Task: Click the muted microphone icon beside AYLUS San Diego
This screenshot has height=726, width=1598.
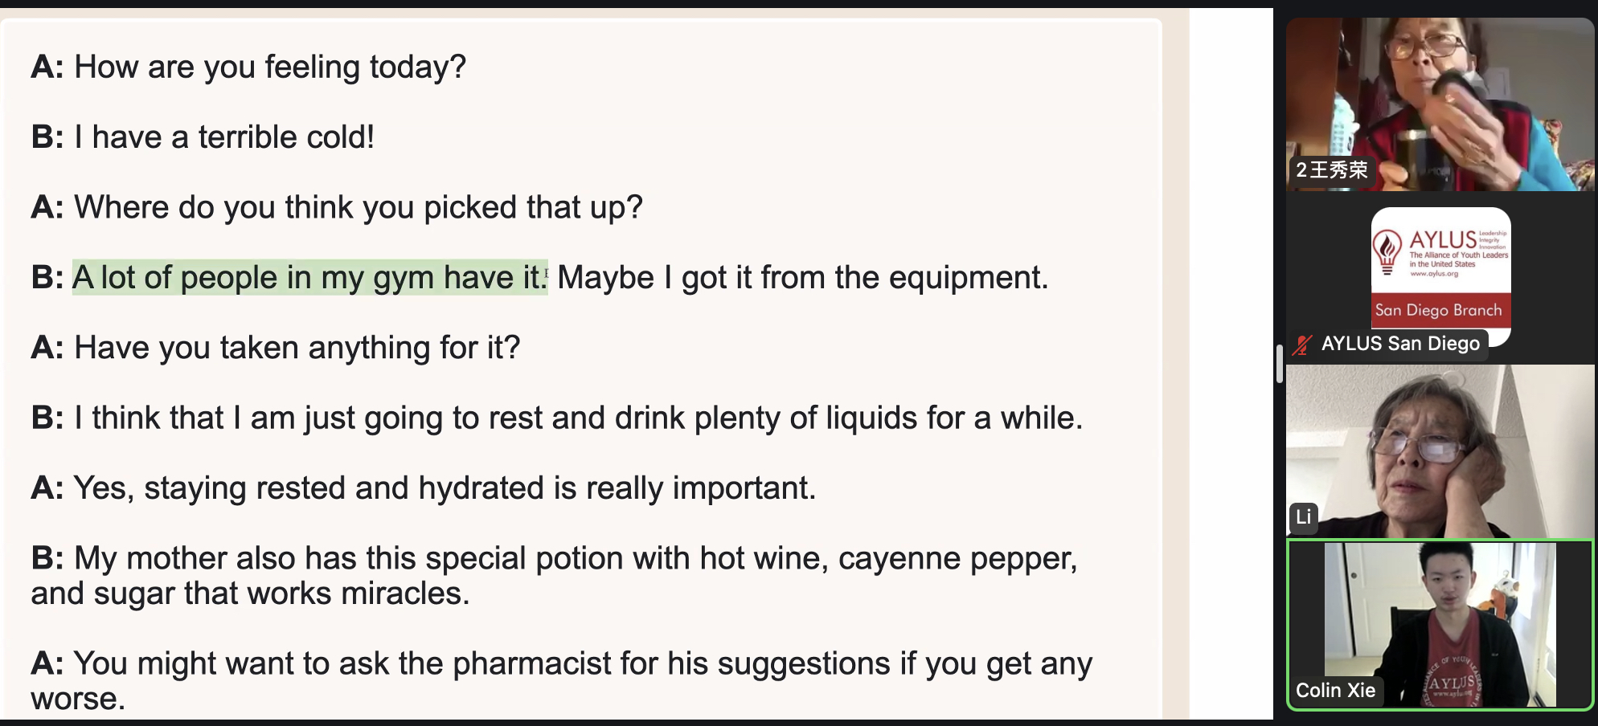Action: (x=1302, y=345)
